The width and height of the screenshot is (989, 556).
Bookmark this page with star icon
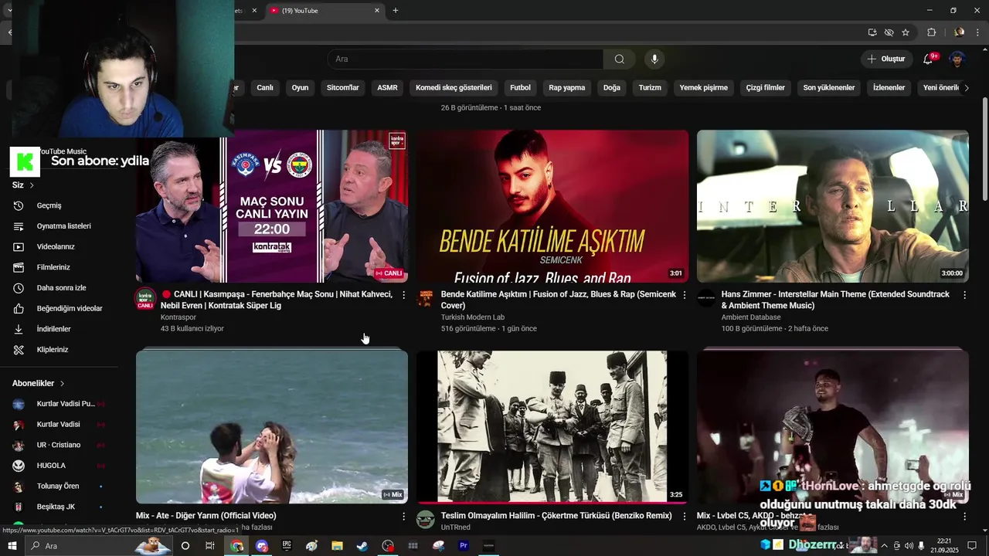(906, 32)
